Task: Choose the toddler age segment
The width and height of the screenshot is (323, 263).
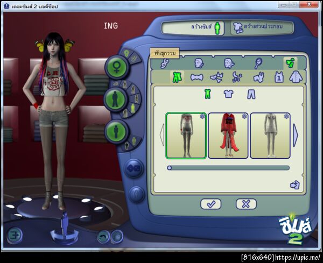Action: coord(125,84)
